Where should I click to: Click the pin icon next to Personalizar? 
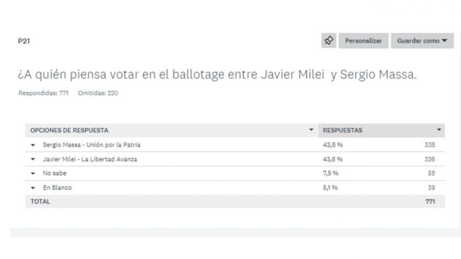point(329,41)
